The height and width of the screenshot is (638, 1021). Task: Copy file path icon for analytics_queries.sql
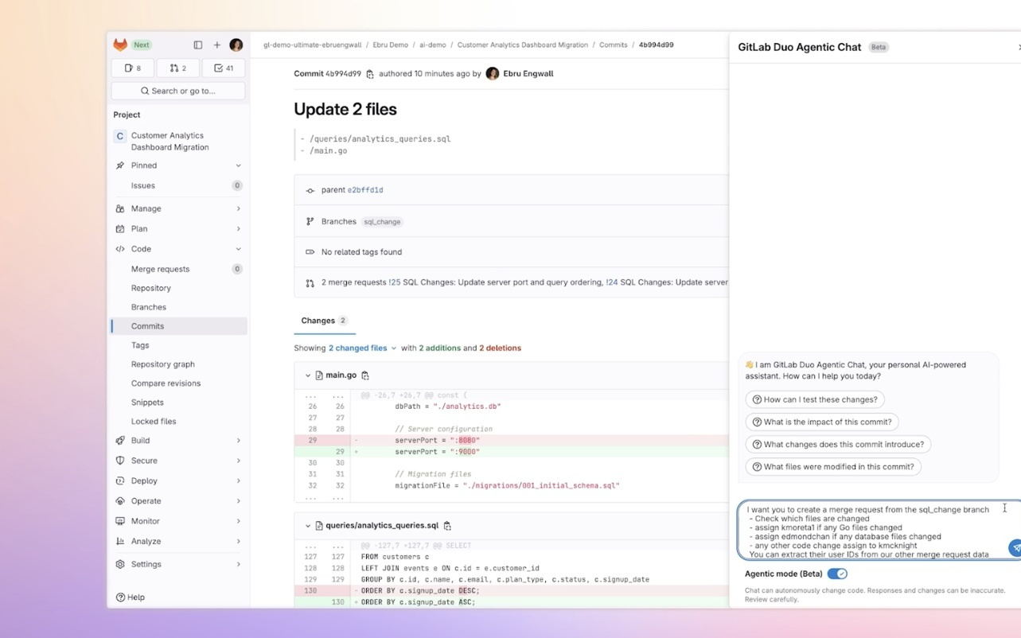(447, 526)
